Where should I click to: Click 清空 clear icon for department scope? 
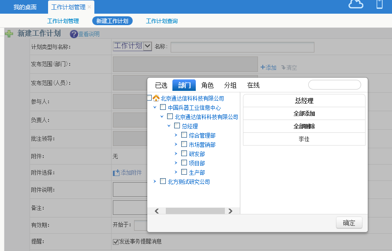click(284, 67)
